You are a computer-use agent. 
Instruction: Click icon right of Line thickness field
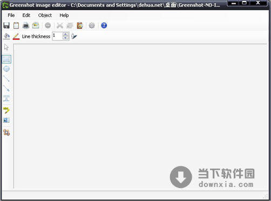click(x=74, y=36)
